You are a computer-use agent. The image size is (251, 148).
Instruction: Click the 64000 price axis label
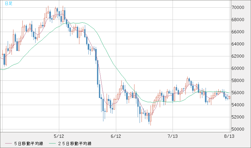tap(238, 44)
